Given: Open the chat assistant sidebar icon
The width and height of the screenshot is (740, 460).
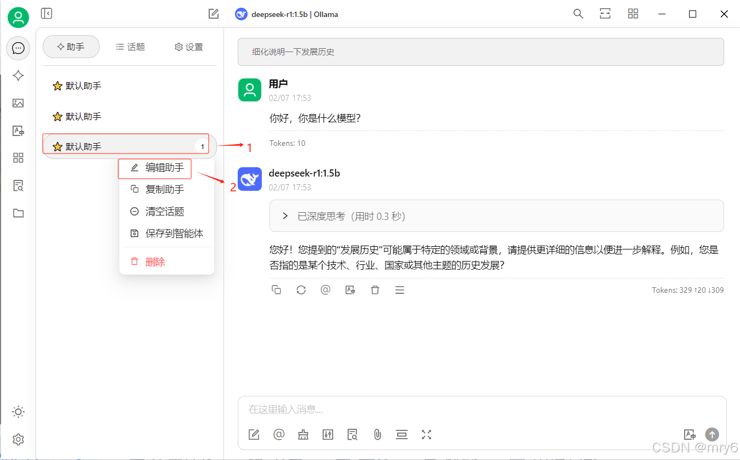Looking at the screenshot, I should point(18,48).
